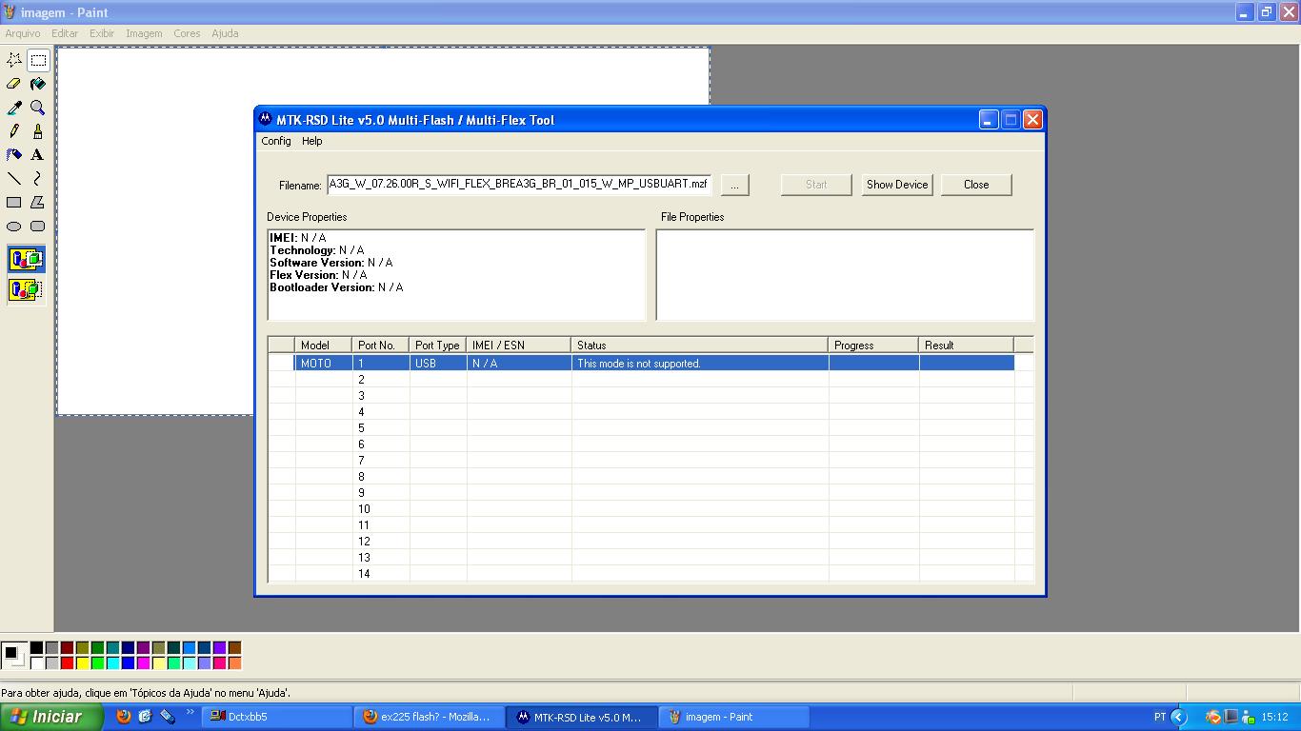
Task: Pick the black color swatch
Action: [x=36, y=647]
